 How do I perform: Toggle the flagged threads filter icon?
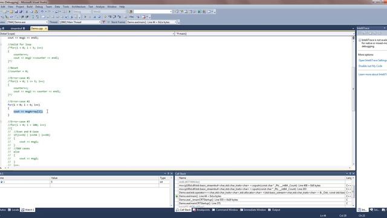(103, 22)
